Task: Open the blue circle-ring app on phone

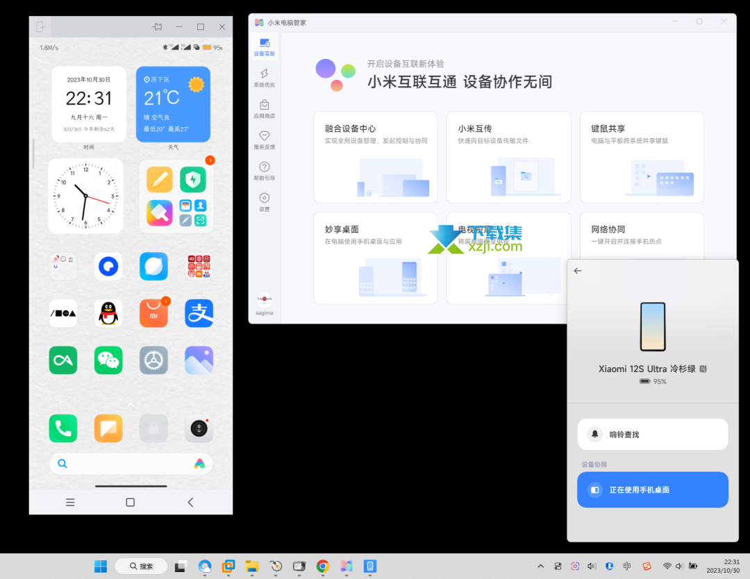Action: click(x=108, y=266)
